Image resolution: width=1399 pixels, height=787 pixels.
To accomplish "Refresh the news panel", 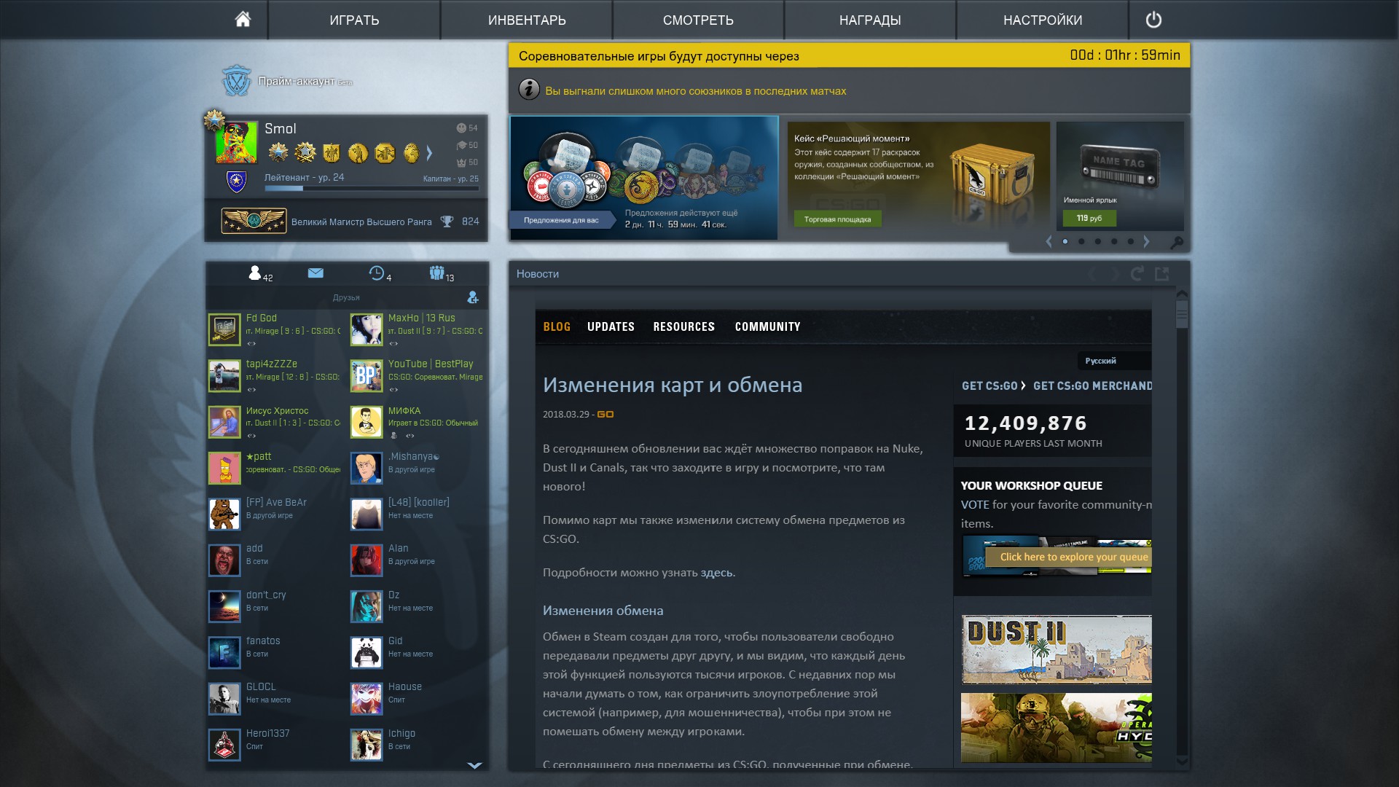I will (1137, 274).
